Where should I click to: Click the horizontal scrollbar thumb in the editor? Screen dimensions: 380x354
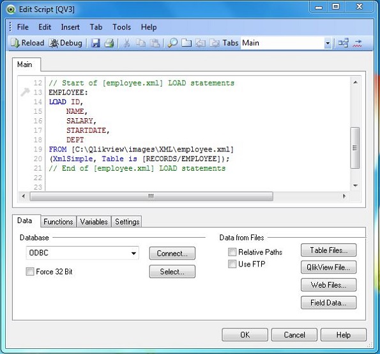151,196
